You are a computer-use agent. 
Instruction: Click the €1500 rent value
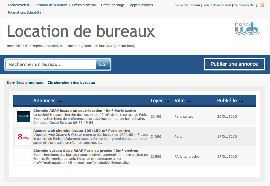[x=156, y=157]
